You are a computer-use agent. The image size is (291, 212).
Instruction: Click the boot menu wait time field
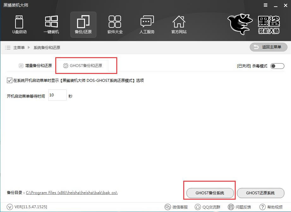[57, 95]
